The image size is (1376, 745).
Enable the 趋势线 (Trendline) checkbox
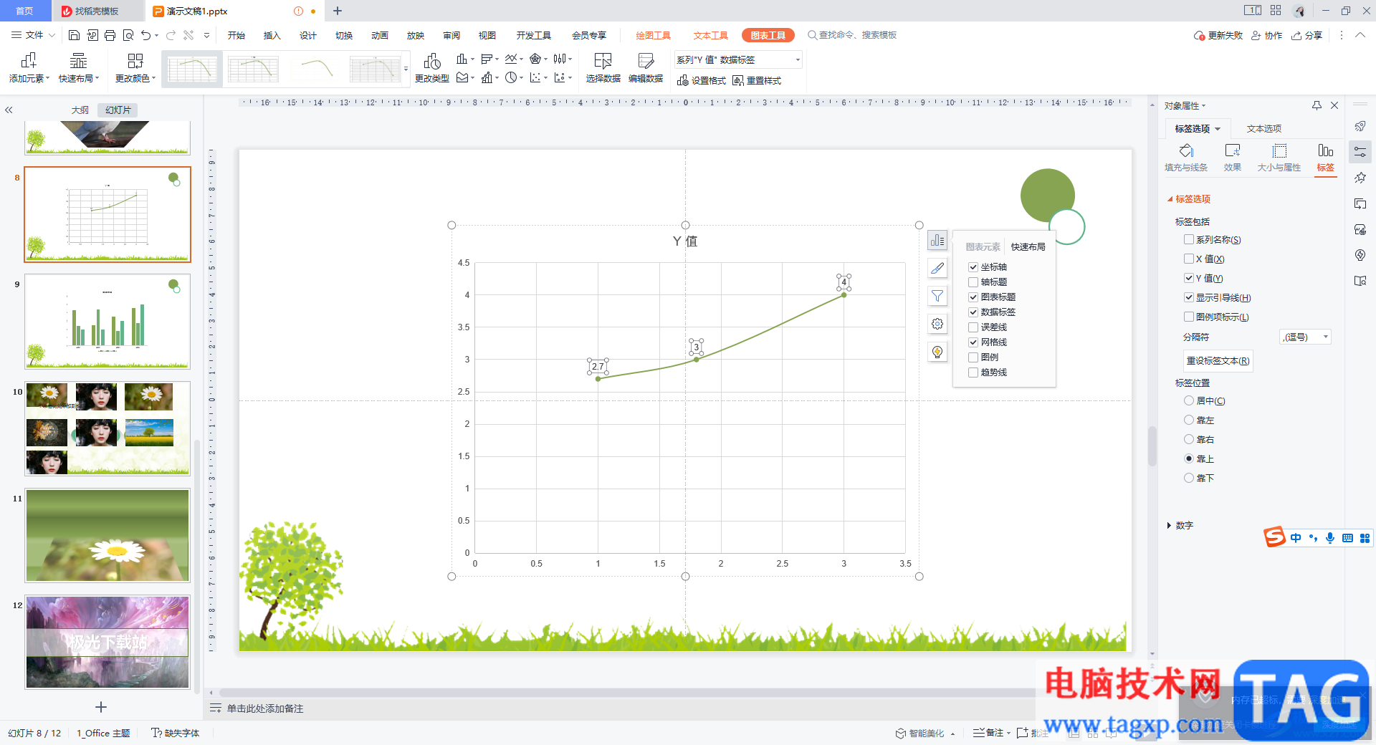(973, 372)
